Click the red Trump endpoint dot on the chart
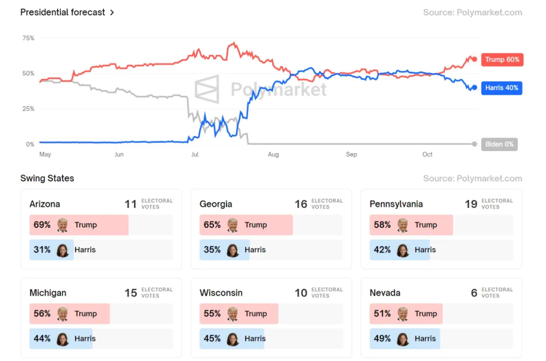Screen dimensions: 546x361 point(474,59)
